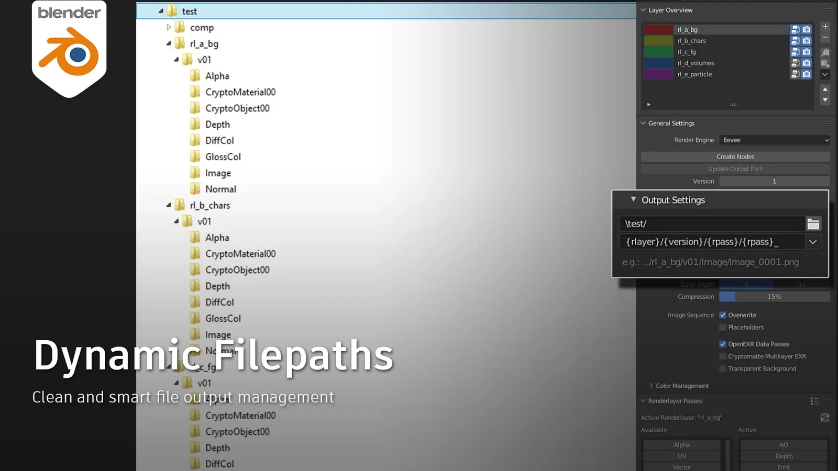Toggle the compositor node icon for rl_e_particle
Screen dimensions: 838x471
[795, 74]
